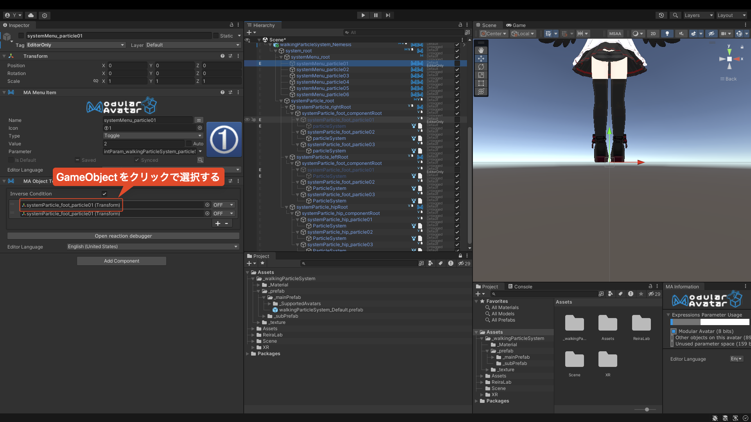Toggle Scene lighting lightbulb icon
Viewport: 751px width, 422px height.
[667, 34]
